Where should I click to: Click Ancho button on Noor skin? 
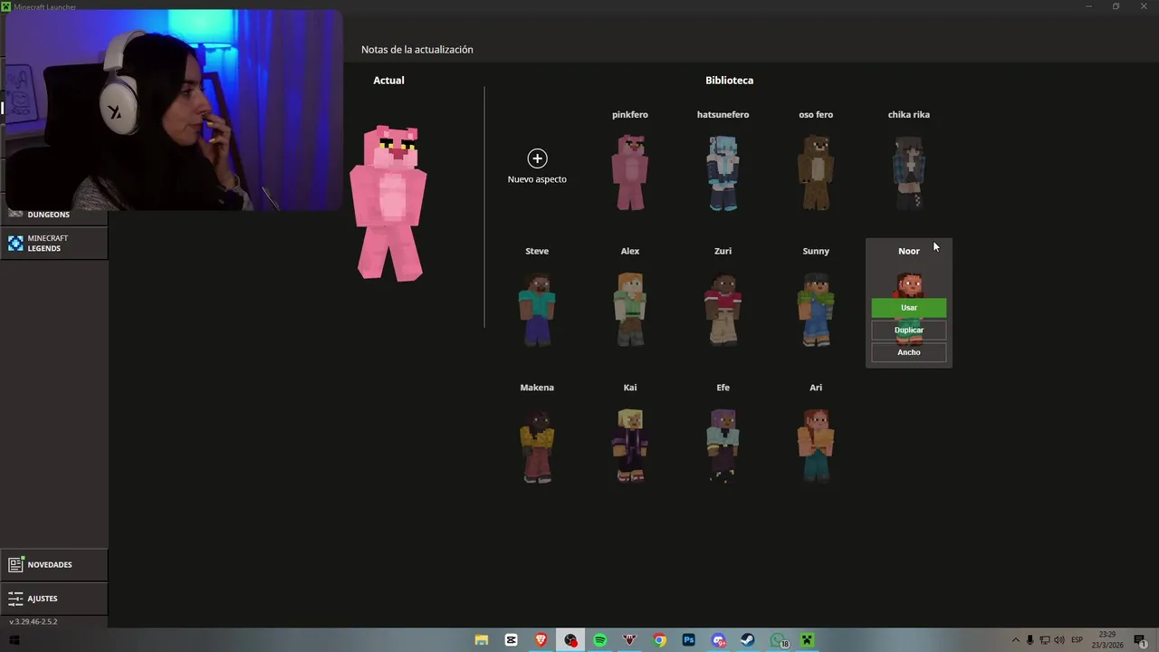(909, 352)
